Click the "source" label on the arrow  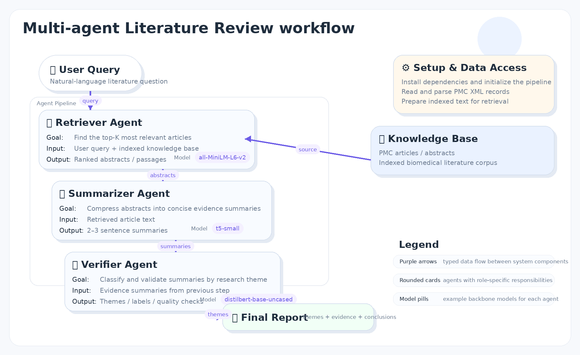308,149
